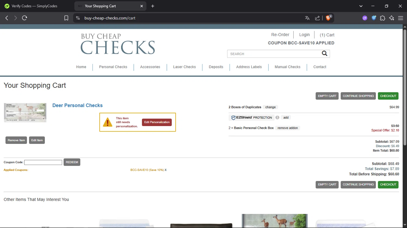Open the Bitwarden shield extension icon
407x228 pixels.
pyautogui.click(x=374, y=18)
